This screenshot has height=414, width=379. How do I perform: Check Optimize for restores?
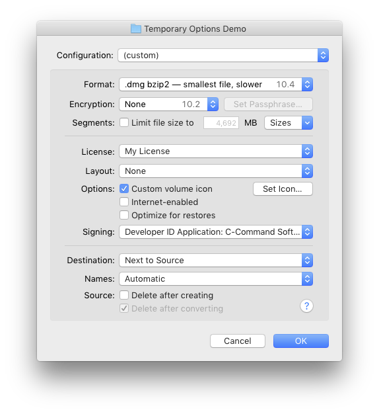[124, 215]
